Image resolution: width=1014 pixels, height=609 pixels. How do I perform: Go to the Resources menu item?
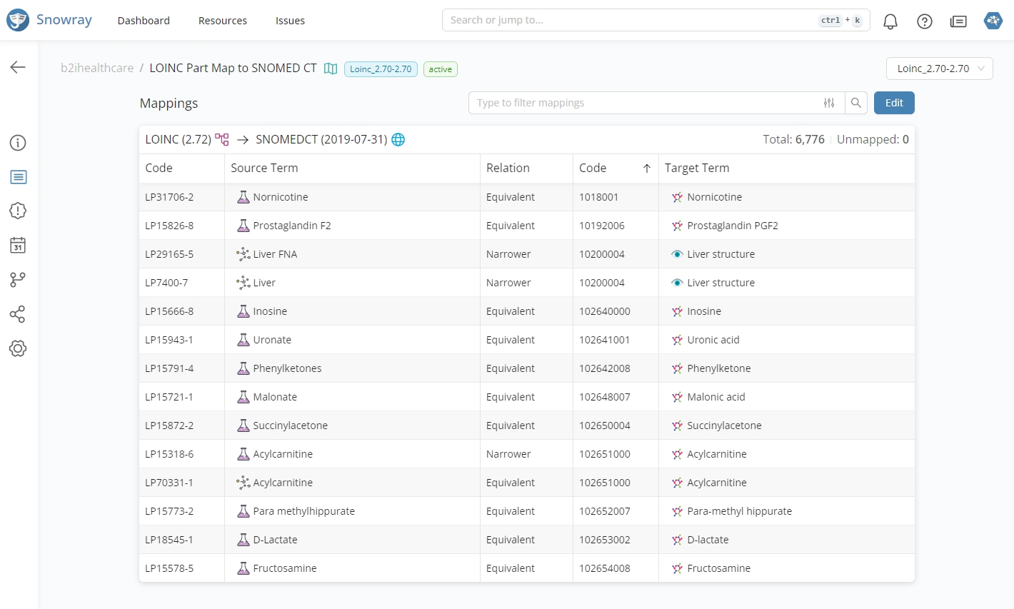click(222, 21)
